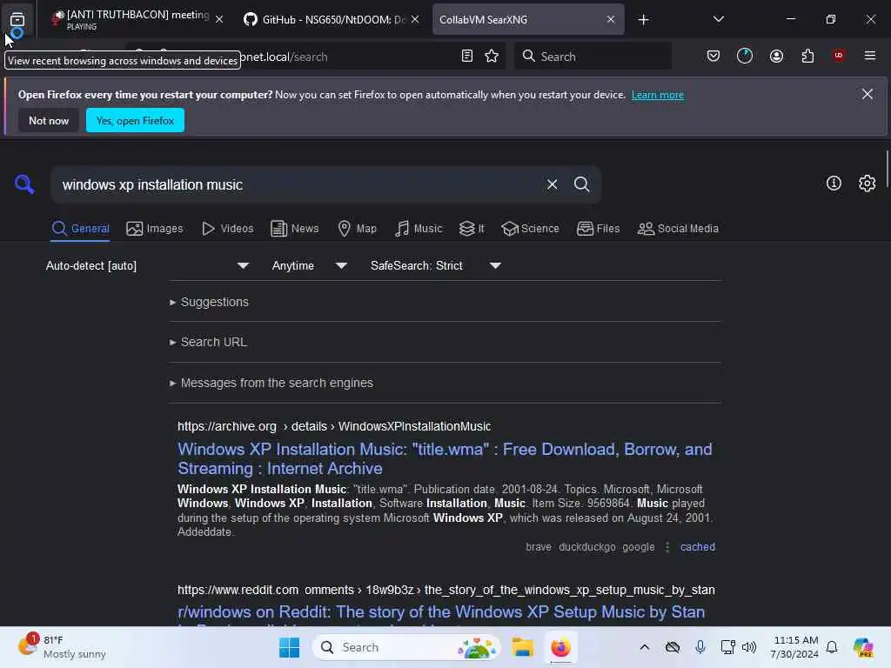Open Auto-detect language dropdown

tap(147, 265)
